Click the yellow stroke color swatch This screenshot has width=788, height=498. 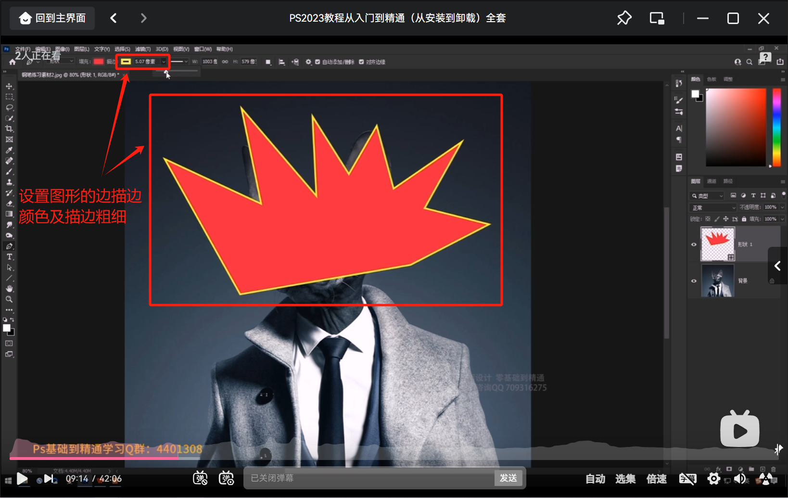click(126, 62)
